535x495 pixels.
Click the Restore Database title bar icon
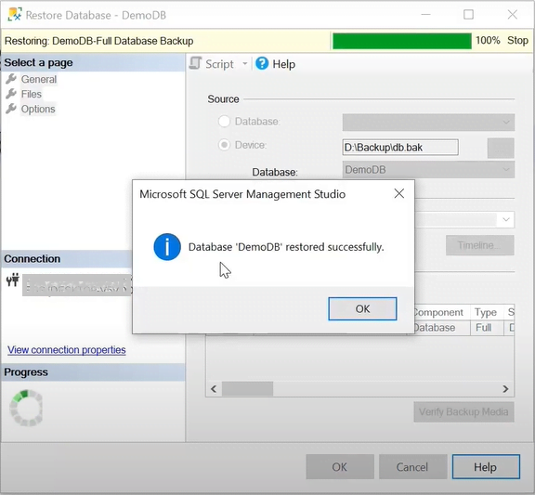15,14
